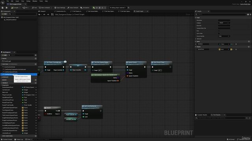Click the Details panel search field
The height and width of the screenshot is (141, 252).
click(x=221, y=14)
